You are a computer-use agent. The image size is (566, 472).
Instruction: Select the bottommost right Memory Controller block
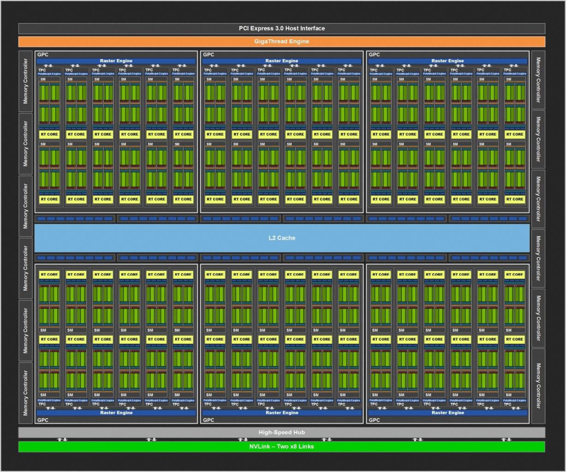coord(538,386)
